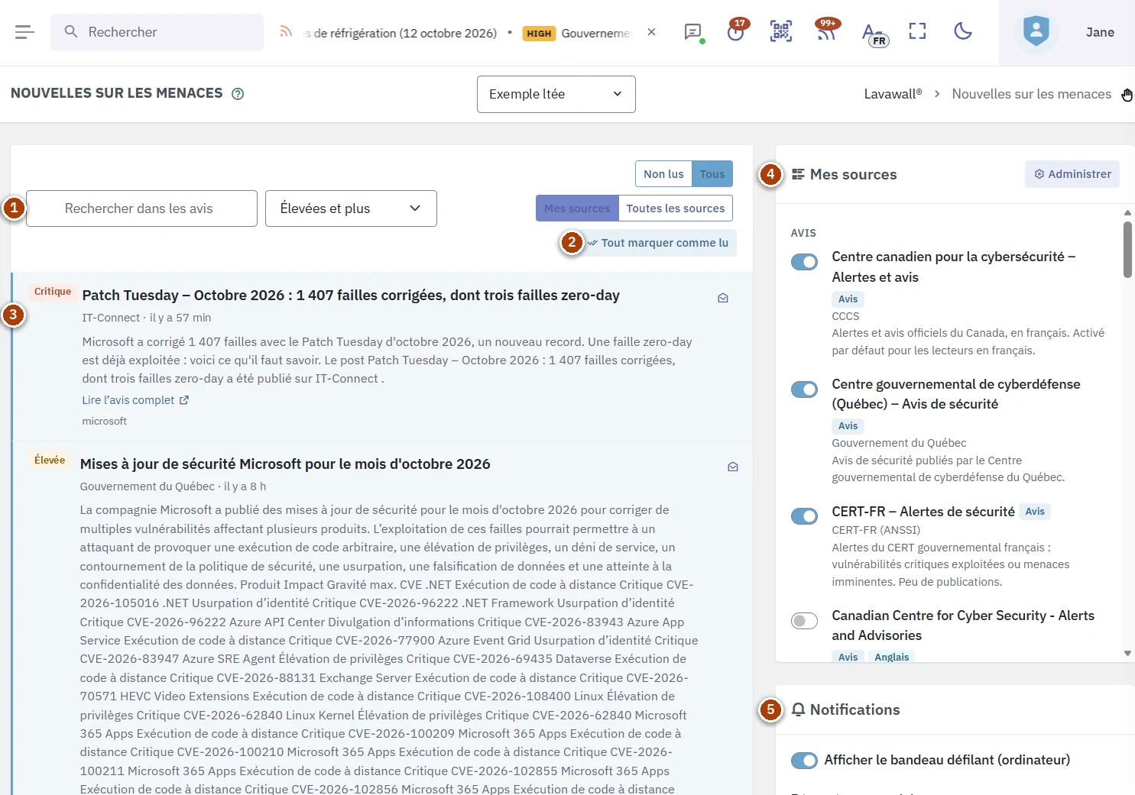Select the Non lus filter tab
Screen dimensions: 1135x795
pyautogui.click(x=663, y=174)
